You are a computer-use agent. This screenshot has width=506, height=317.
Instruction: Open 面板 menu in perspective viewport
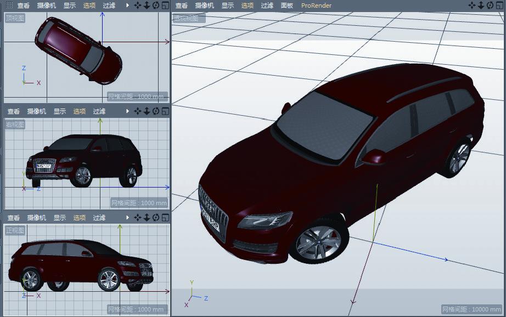(x=286, y=5)
